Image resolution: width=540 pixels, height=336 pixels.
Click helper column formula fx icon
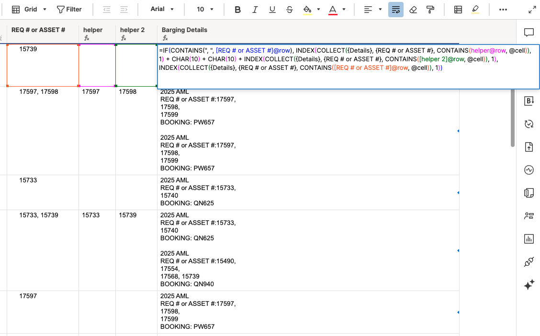[87, 38]
